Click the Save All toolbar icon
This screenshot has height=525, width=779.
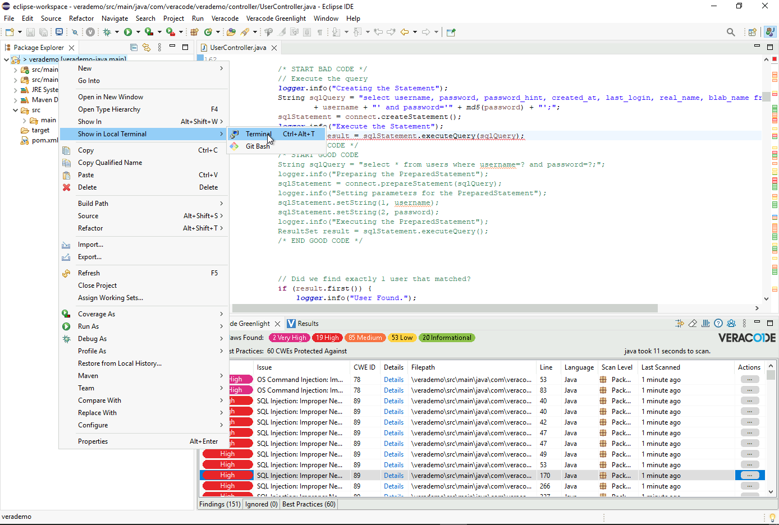pos(43,32)
